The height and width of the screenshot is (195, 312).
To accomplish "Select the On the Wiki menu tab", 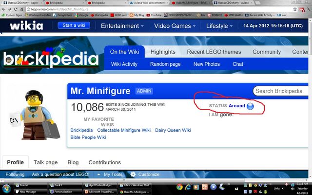I will coord(125,52).
